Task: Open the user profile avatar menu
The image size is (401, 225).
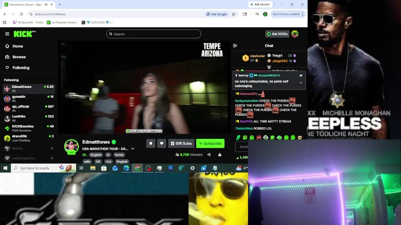Action: [x=295, y=34]
